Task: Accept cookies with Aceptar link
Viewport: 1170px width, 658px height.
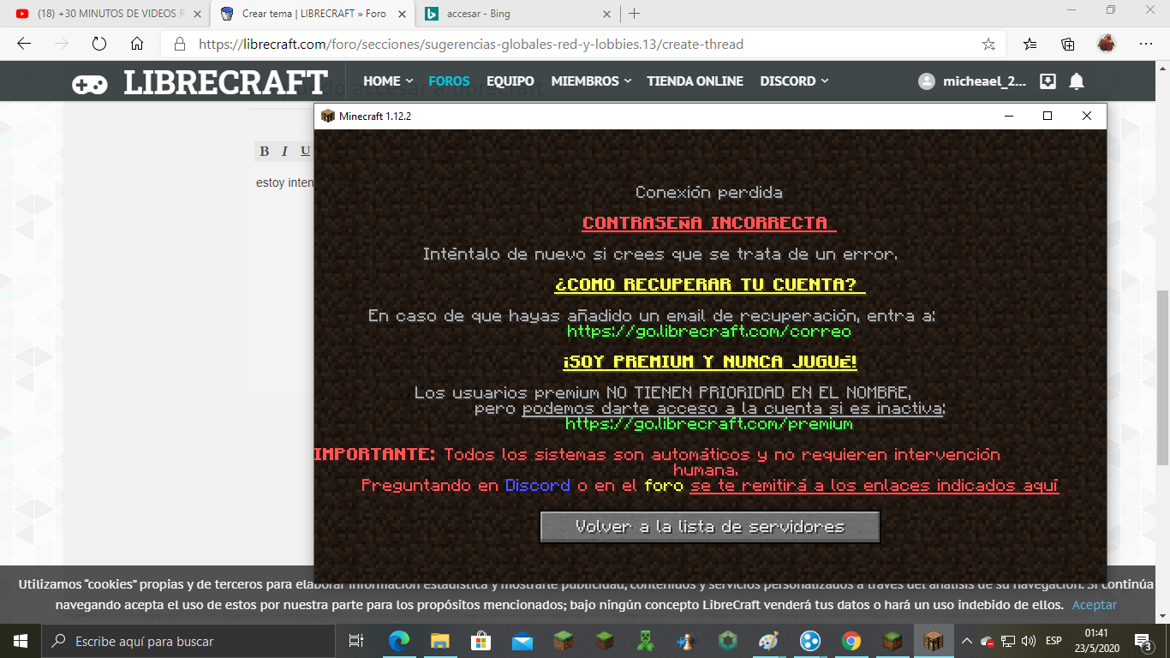Action: coord(1095,605)
